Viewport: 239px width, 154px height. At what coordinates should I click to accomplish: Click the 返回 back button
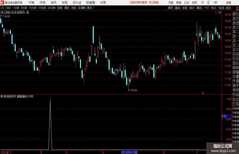228,8
